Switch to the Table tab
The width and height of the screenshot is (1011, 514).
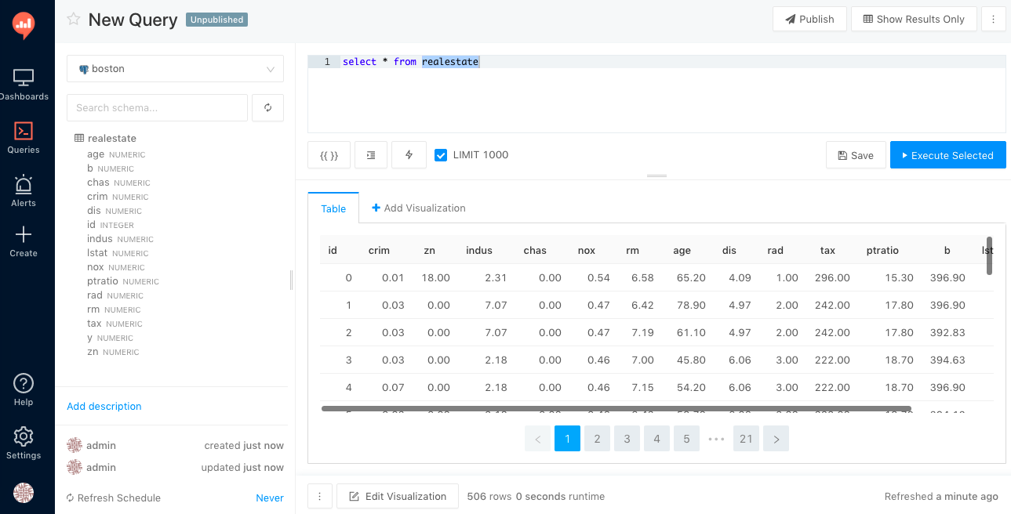333,208
